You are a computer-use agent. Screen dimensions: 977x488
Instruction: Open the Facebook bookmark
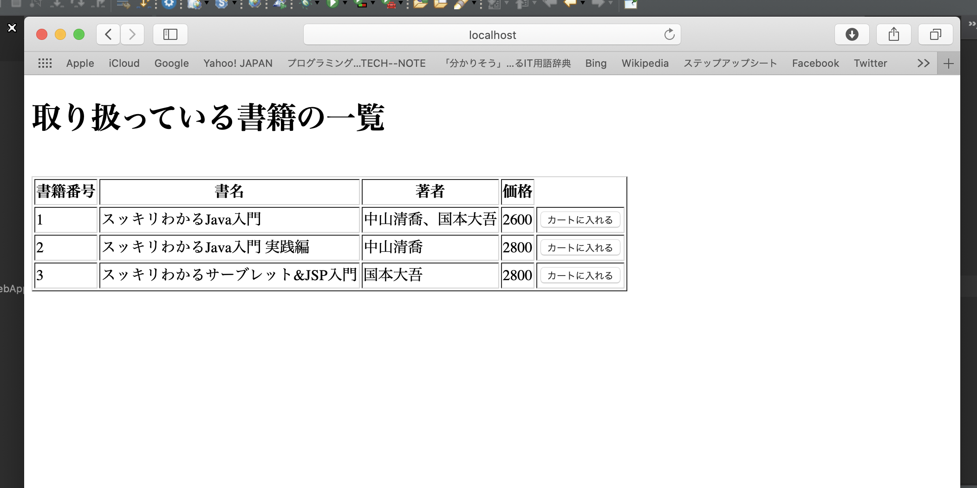click(815, 63)
